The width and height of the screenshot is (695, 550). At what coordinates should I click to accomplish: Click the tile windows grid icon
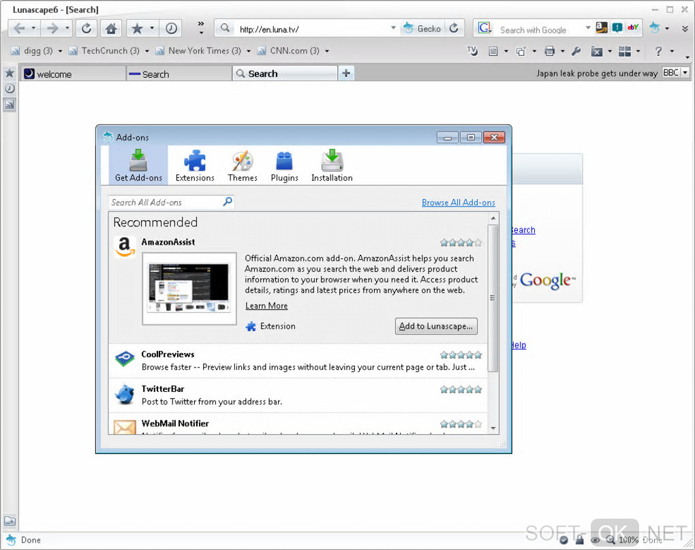coord(625,51)
